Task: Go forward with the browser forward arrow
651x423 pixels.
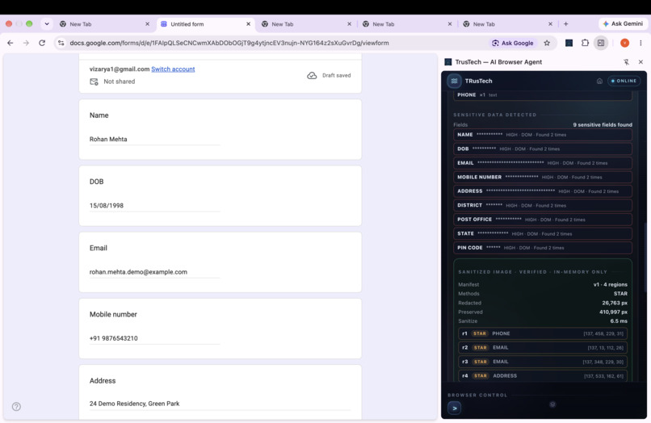Action: pos(26,43)
